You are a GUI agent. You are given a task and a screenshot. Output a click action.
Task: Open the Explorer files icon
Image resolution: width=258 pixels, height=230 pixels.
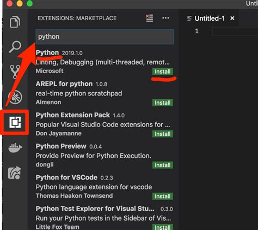point(15,22)
